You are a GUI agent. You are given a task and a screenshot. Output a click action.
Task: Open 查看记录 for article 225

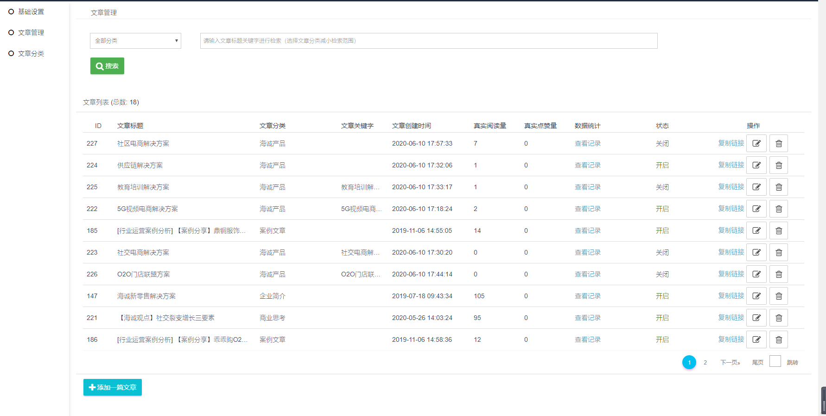tap(587, 187)
